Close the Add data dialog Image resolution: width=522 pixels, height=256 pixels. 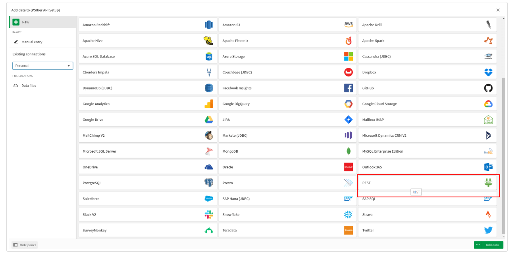tap(498, 10)
